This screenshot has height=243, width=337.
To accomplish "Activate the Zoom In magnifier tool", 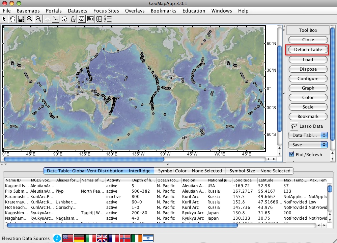I will [x=30, y=19].
